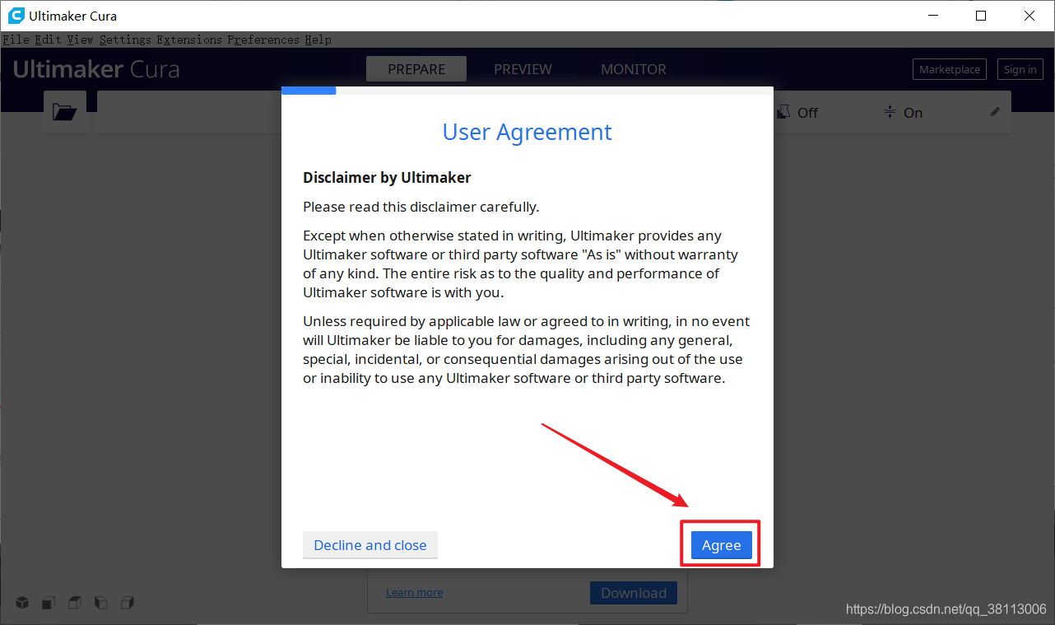Switch to the PREPARE stage tab

pyautogui.click(x=416, y=69)
